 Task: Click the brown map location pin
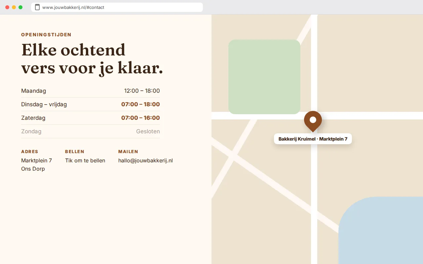coord(313,121)
